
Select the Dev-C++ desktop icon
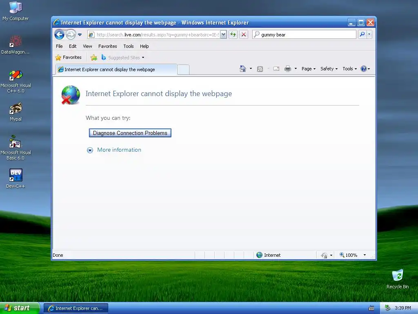tap(16, 178)
